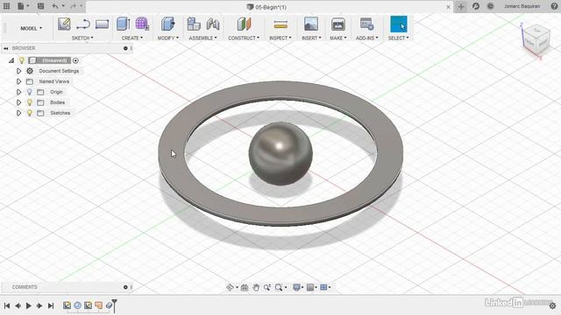Open the File menu icon
The image size is (561, 315).
point(21,6)
